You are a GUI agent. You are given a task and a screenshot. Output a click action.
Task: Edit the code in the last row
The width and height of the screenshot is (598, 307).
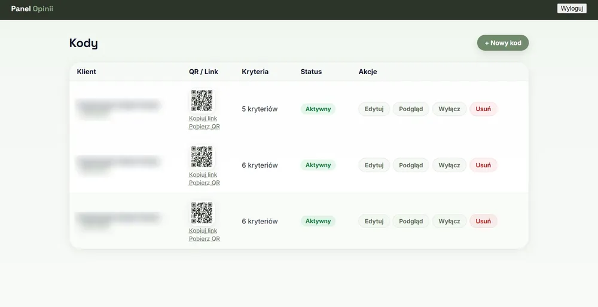tap(374, 222)
